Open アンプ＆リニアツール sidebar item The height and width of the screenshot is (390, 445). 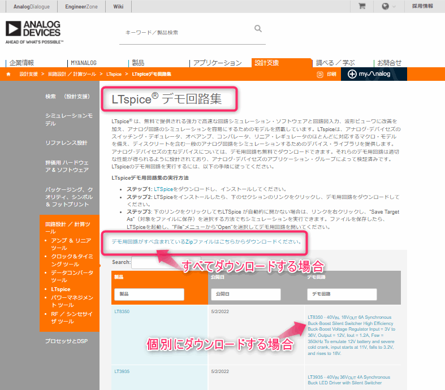coord(71,244)
